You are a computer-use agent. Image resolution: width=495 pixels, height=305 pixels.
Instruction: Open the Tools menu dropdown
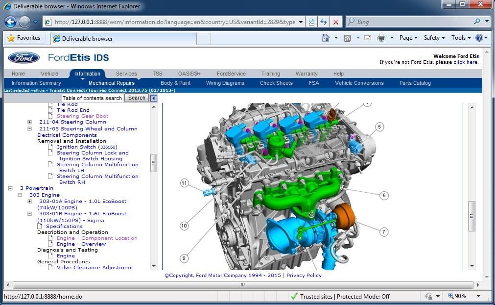point(461,38)
